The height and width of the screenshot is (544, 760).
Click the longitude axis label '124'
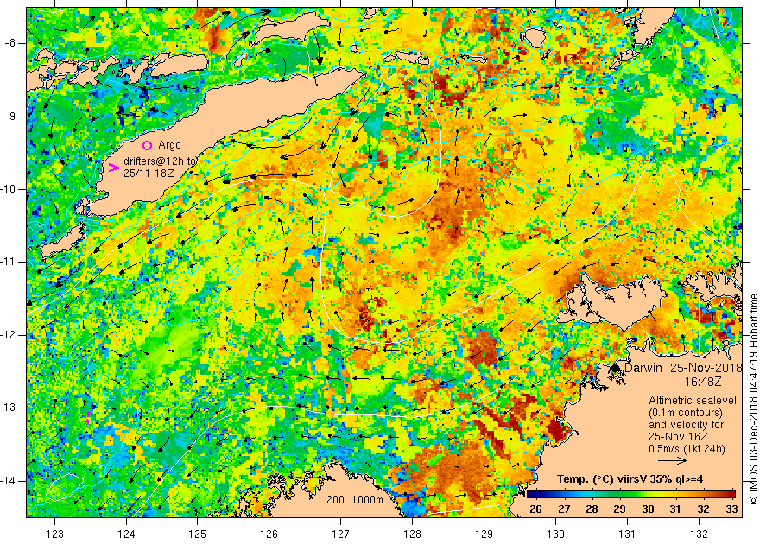[x=126, y=534]
